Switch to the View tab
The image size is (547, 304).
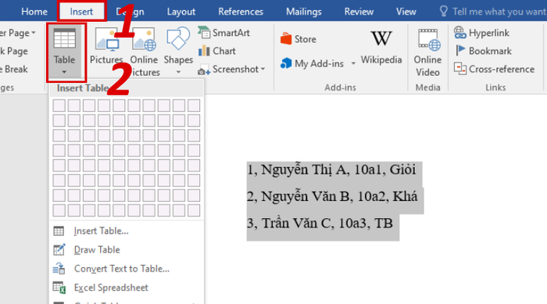pyautogui.click(x=406, y=12)
